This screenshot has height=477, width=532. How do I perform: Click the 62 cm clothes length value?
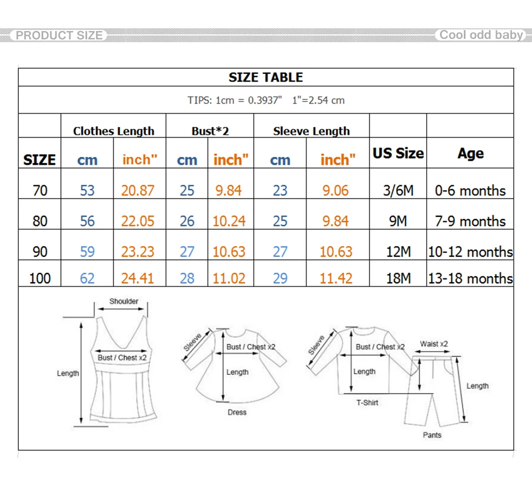click(x=87, y=278)
